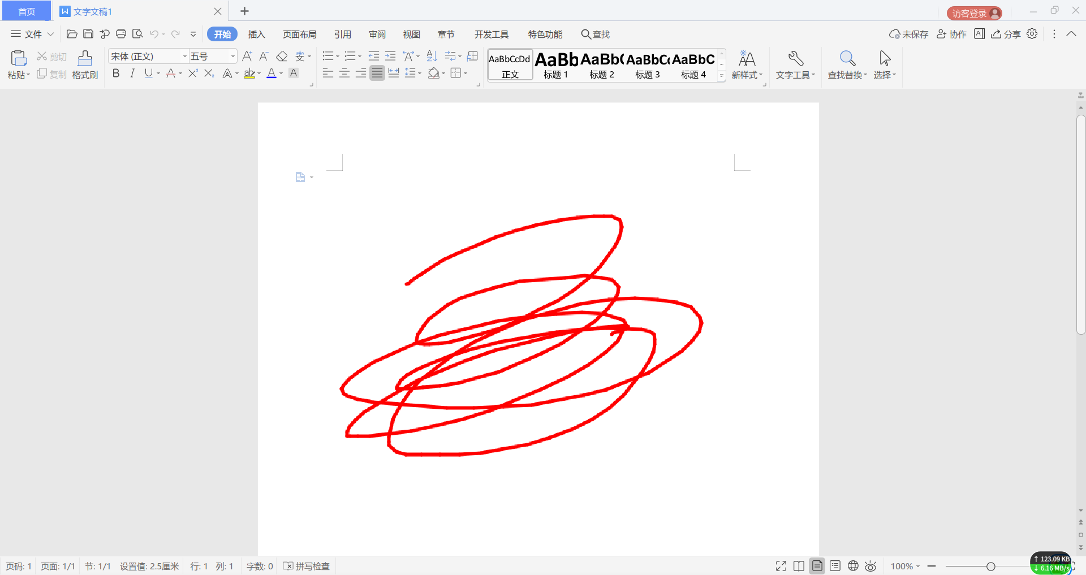The image size is (1086, 575).
Task: Open the find and replace tool
Action: click(x=846, y=64)
